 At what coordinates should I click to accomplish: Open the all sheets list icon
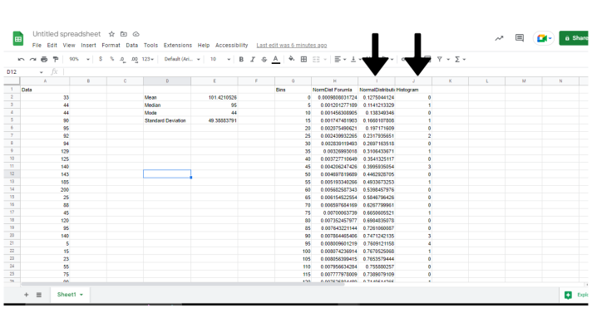pyautogui.click(x=39, y=295)
